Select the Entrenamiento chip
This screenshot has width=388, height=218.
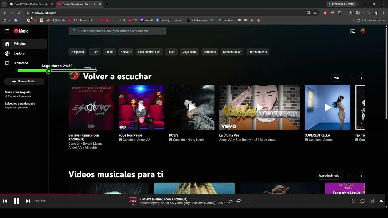258,52
